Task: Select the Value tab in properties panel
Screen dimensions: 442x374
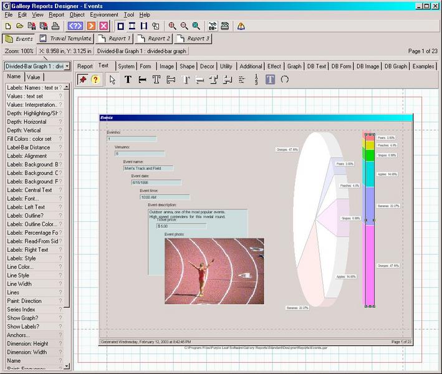Action: pyautogui.click(x=34, y=77)
